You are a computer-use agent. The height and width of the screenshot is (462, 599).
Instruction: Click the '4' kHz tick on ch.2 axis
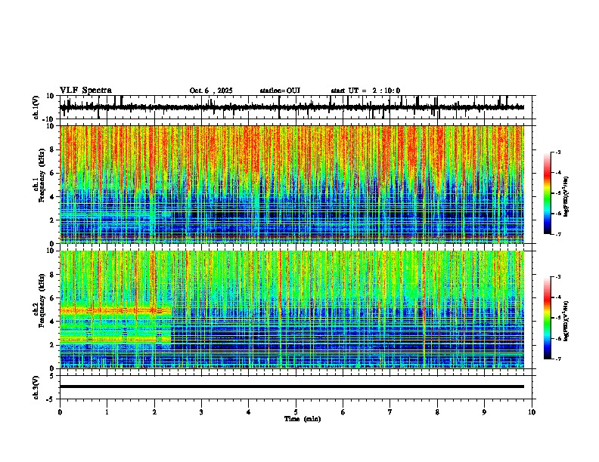pyautogui.click(x=52, y=322)
